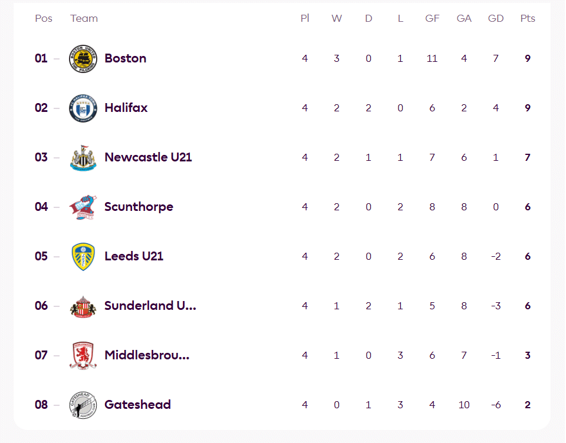The image size is (566, 443).
Task: Click the Gateshead club crest
Action: [83, 405]
